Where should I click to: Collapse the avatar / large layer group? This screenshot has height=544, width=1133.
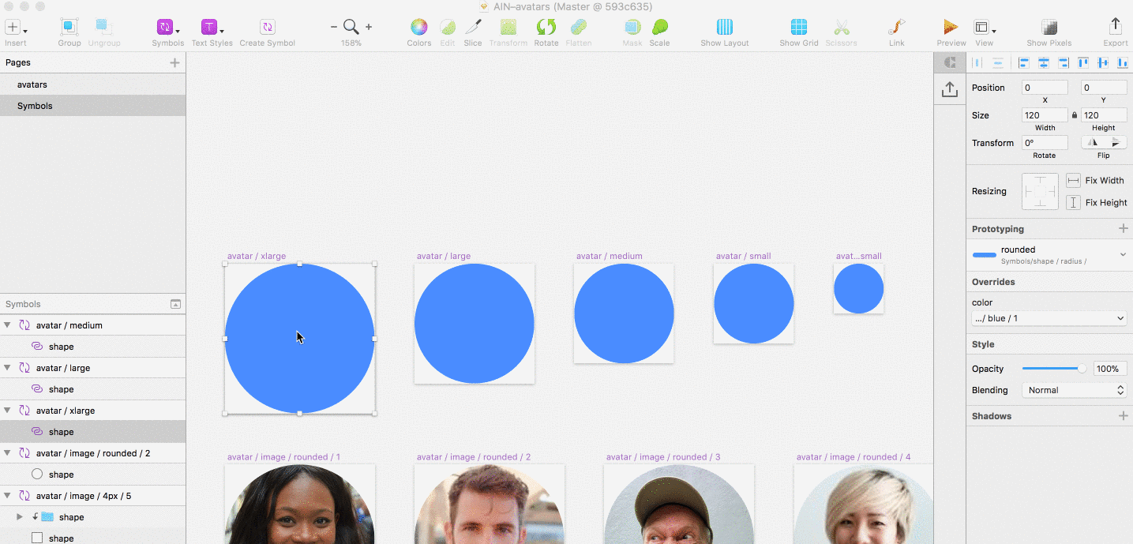(x=7, y=368)
